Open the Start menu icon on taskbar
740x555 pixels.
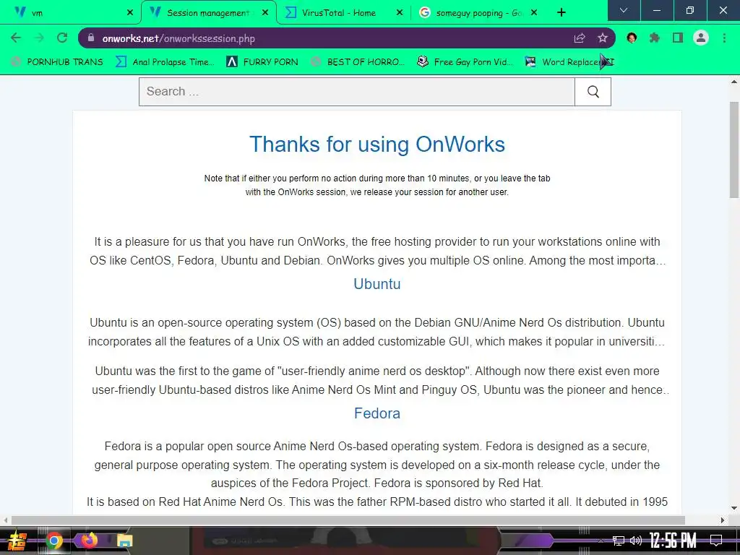tap(17, 541)
